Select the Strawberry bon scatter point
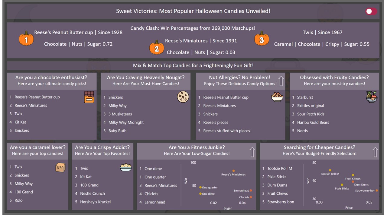387x218 pixels. [x=377, y=190]
